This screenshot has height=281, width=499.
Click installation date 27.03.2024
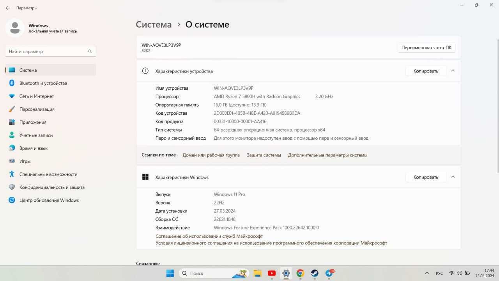225,211
